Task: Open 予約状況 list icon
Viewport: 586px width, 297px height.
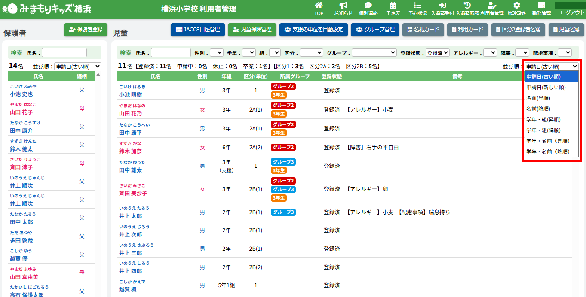Action: [417, 6]
